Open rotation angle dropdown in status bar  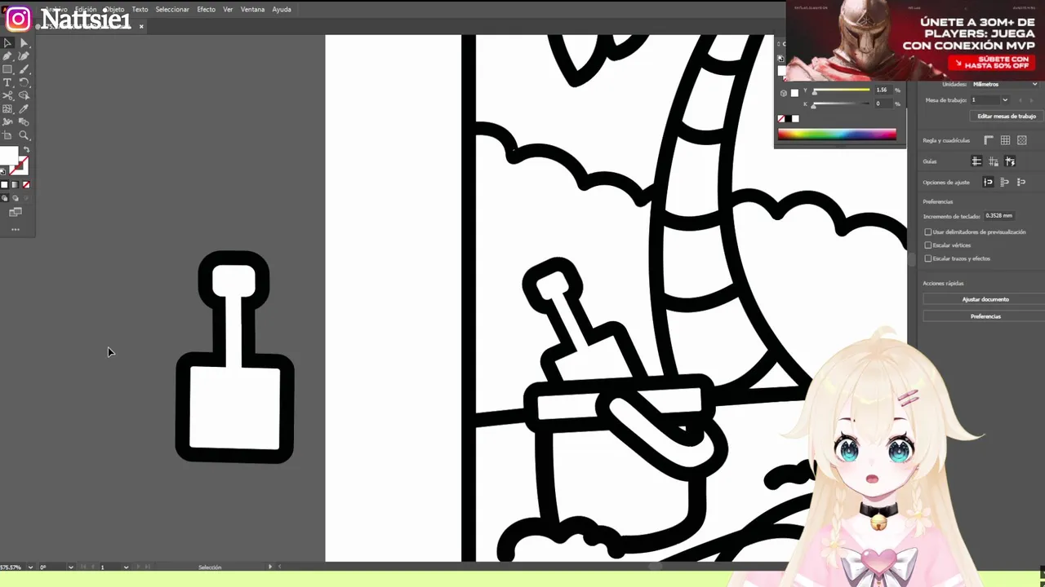[x=70, y=567]
